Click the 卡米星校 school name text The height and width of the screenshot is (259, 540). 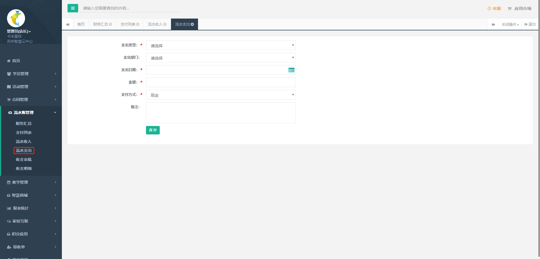coord(14,37)
